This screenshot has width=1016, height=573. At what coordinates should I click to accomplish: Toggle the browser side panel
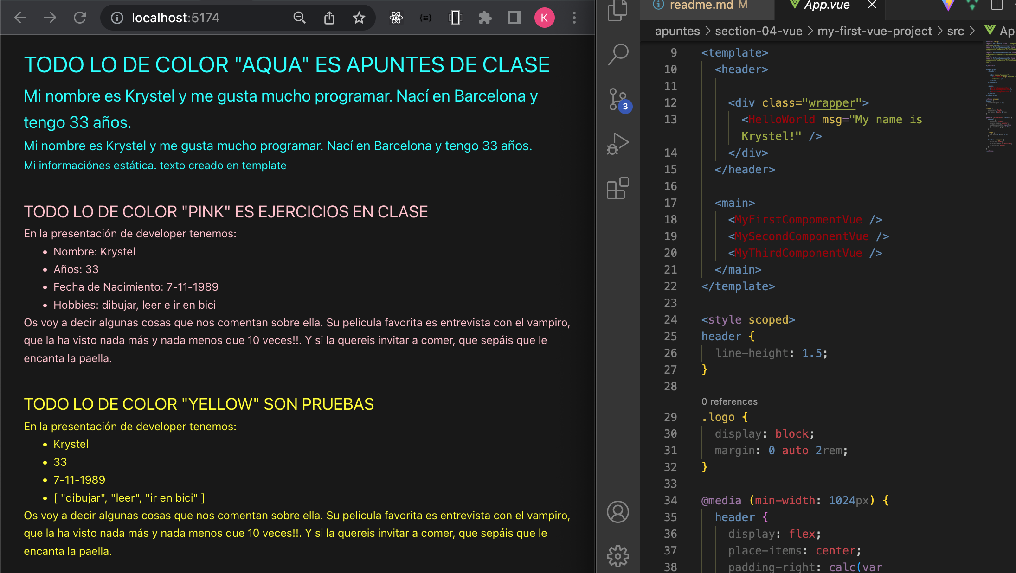click(x=514, y=18)
